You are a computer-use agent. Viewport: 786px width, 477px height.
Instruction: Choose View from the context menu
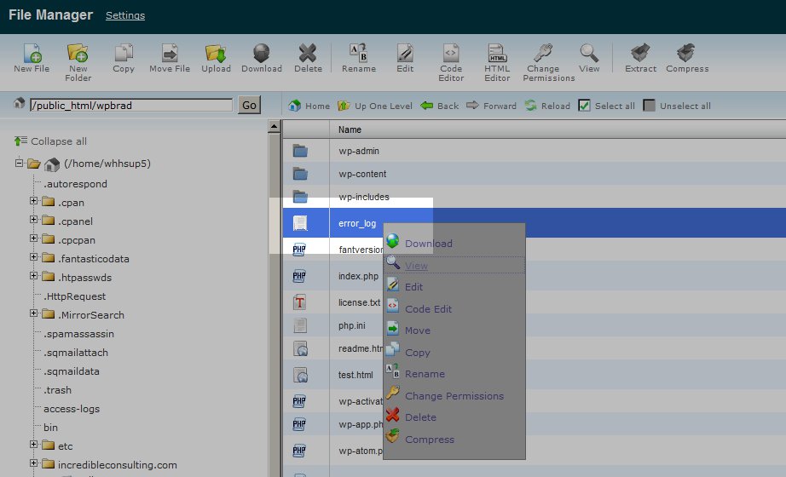click(417, 266)
